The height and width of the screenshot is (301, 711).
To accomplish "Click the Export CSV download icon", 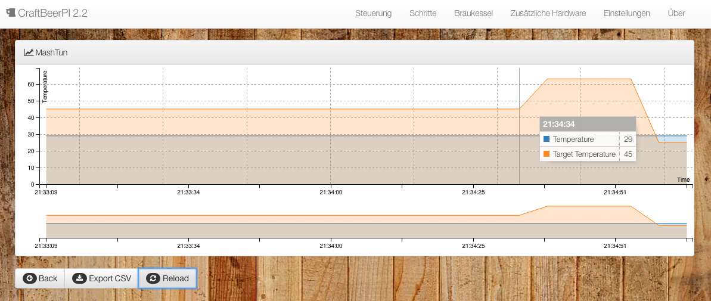I will coord(79,278).
